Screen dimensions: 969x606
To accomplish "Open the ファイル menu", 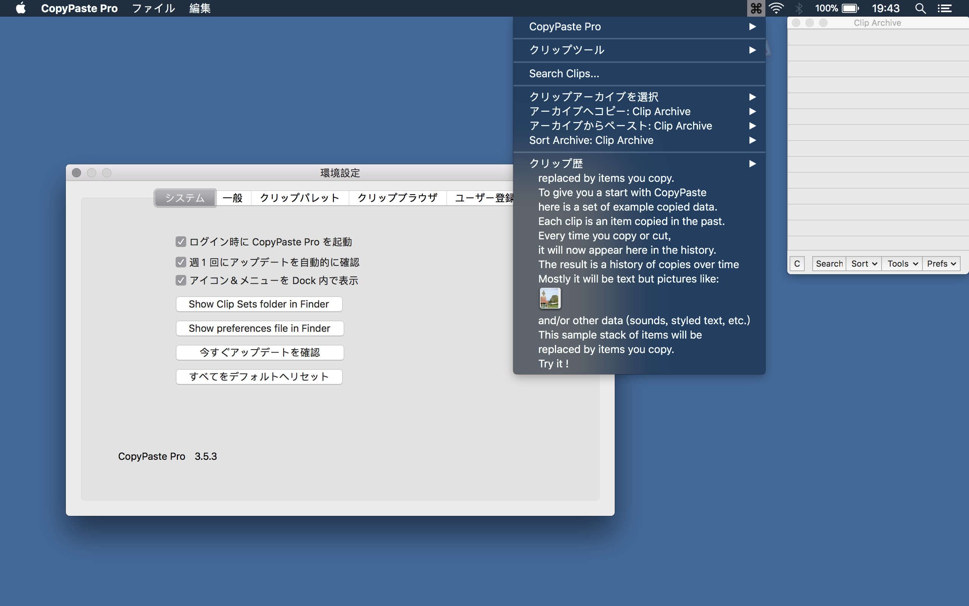I will tap(154, 8).
